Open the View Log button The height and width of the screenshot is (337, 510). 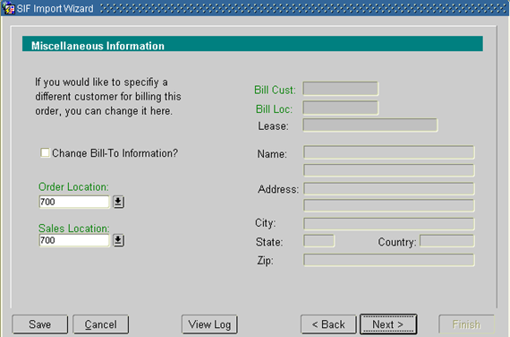tap(209, 324)
